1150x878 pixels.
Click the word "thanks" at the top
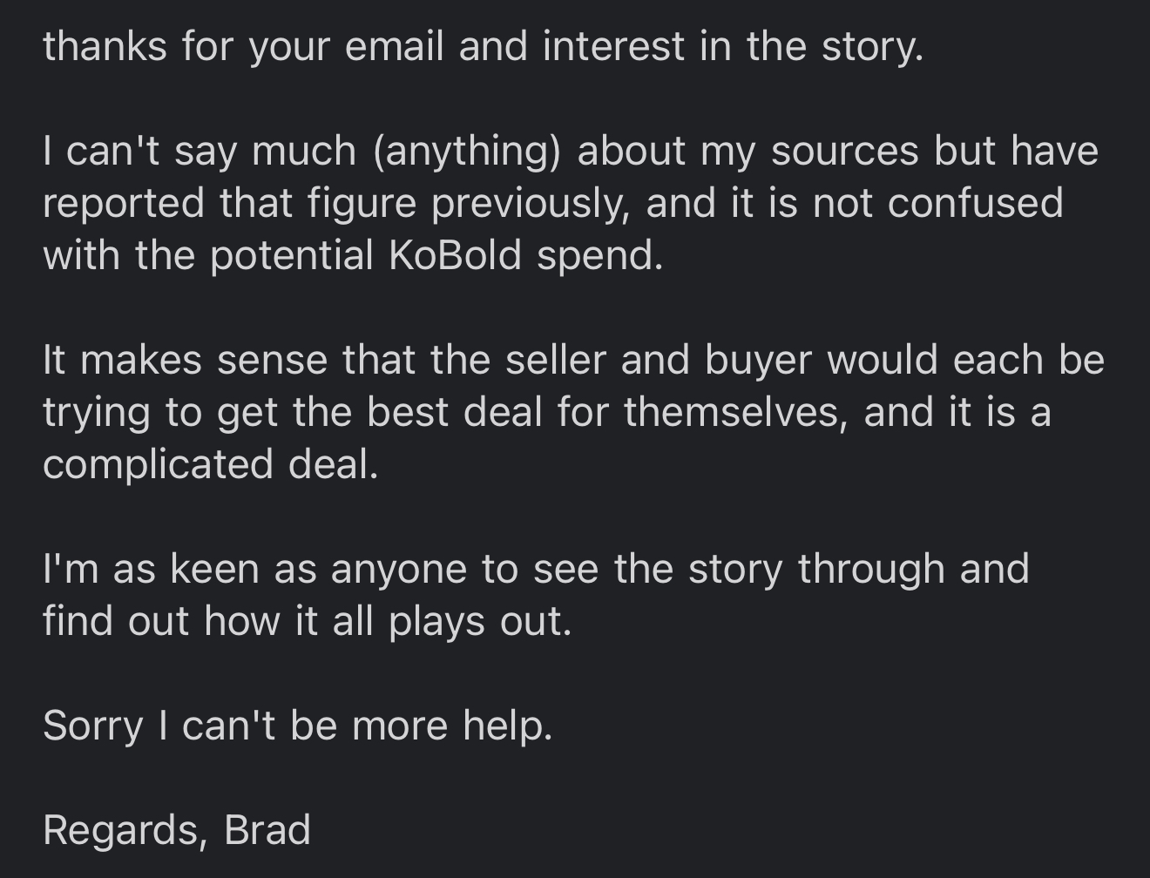point(105,46)
